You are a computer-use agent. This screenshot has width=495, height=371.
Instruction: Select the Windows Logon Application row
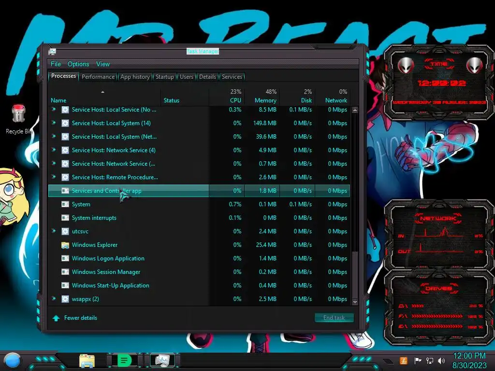click(199, 258)
